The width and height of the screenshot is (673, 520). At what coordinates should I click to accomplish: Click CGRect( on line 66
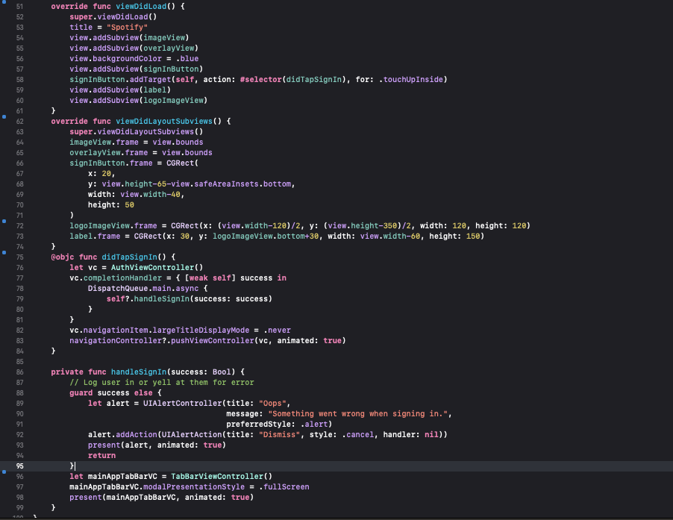182,163
